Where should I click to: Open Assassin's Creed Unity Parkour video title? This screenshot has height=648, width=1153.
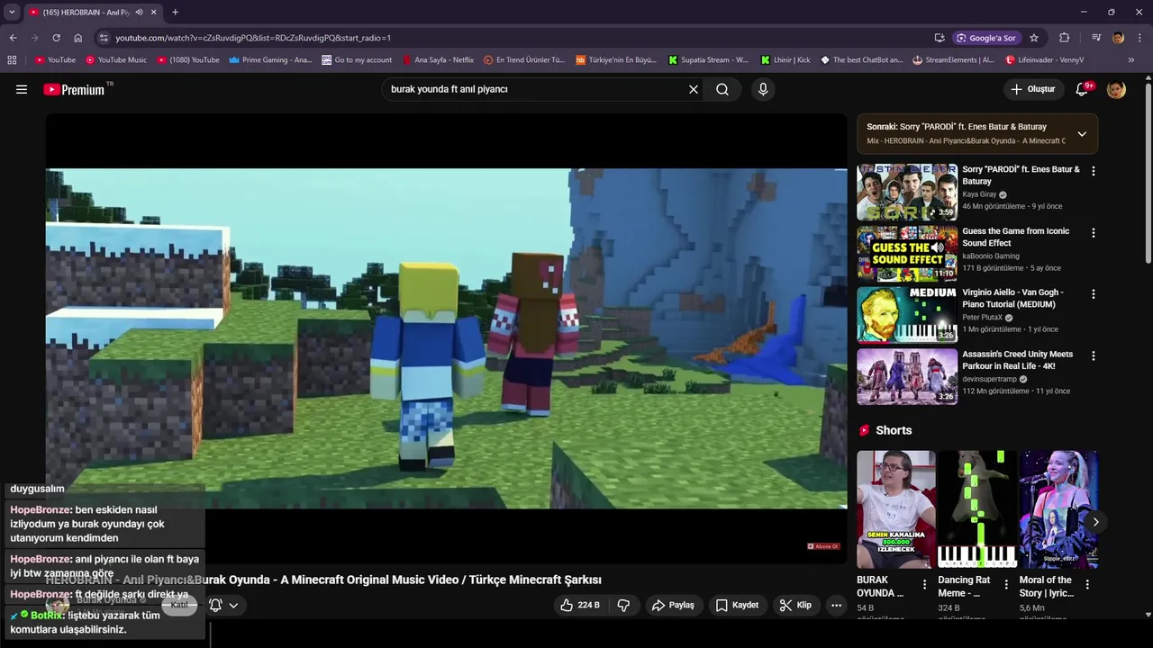[1017, 360]
